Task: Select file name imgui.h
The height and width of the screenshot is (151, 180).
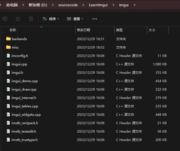Action: click(x=17, y=73)
